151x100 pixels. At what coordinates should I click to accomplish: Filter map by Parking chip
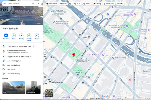(97, 4)
